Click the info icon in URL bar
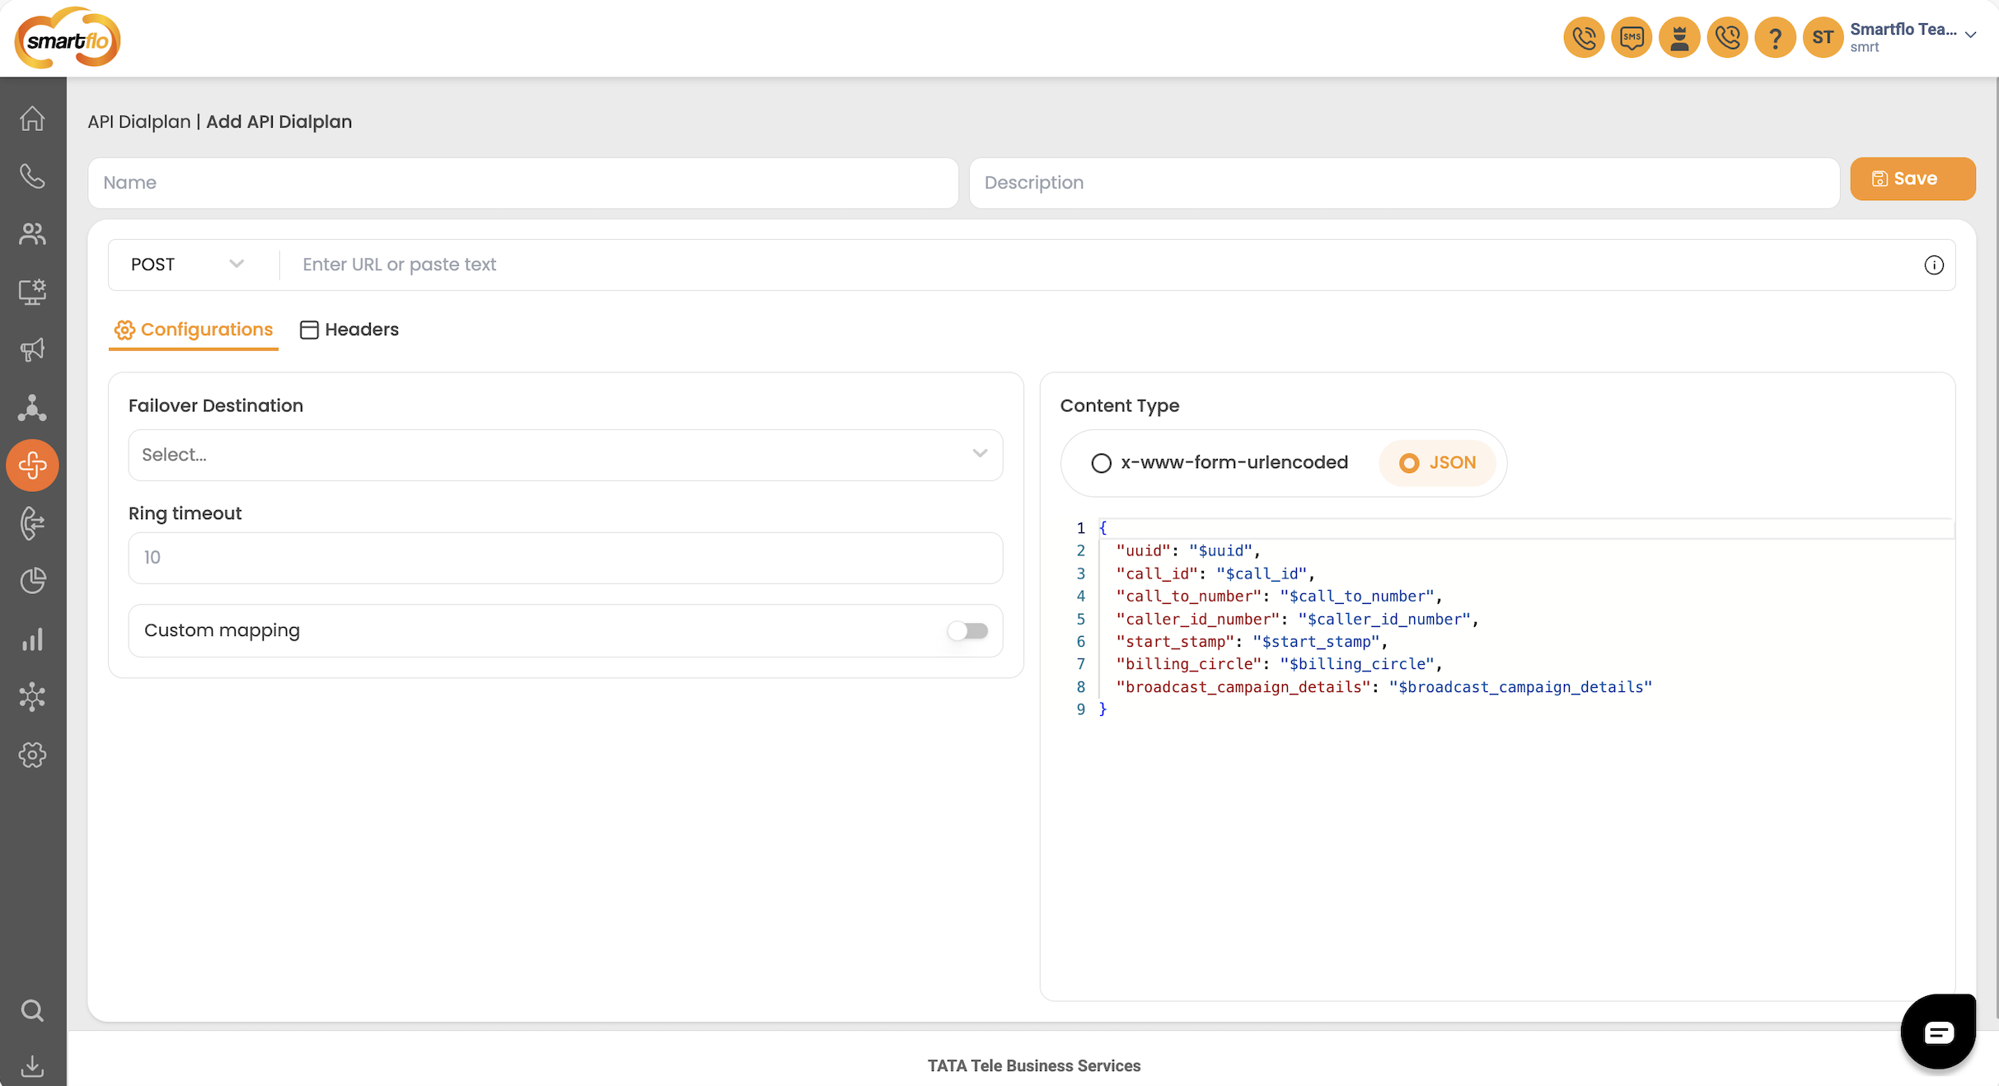Screen dimensions: 1999x1086 1934,264
